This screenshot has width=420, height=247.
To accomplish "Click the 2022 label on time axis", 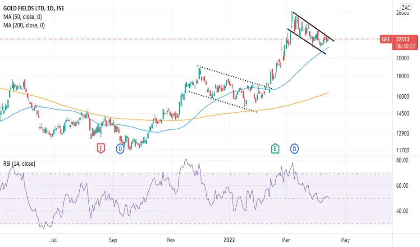I will coord(229,240).
